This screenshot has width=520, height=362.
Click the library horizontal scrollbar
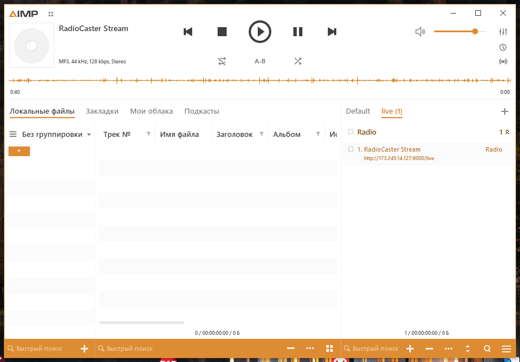pyautogui.click(x=142, y=322)
